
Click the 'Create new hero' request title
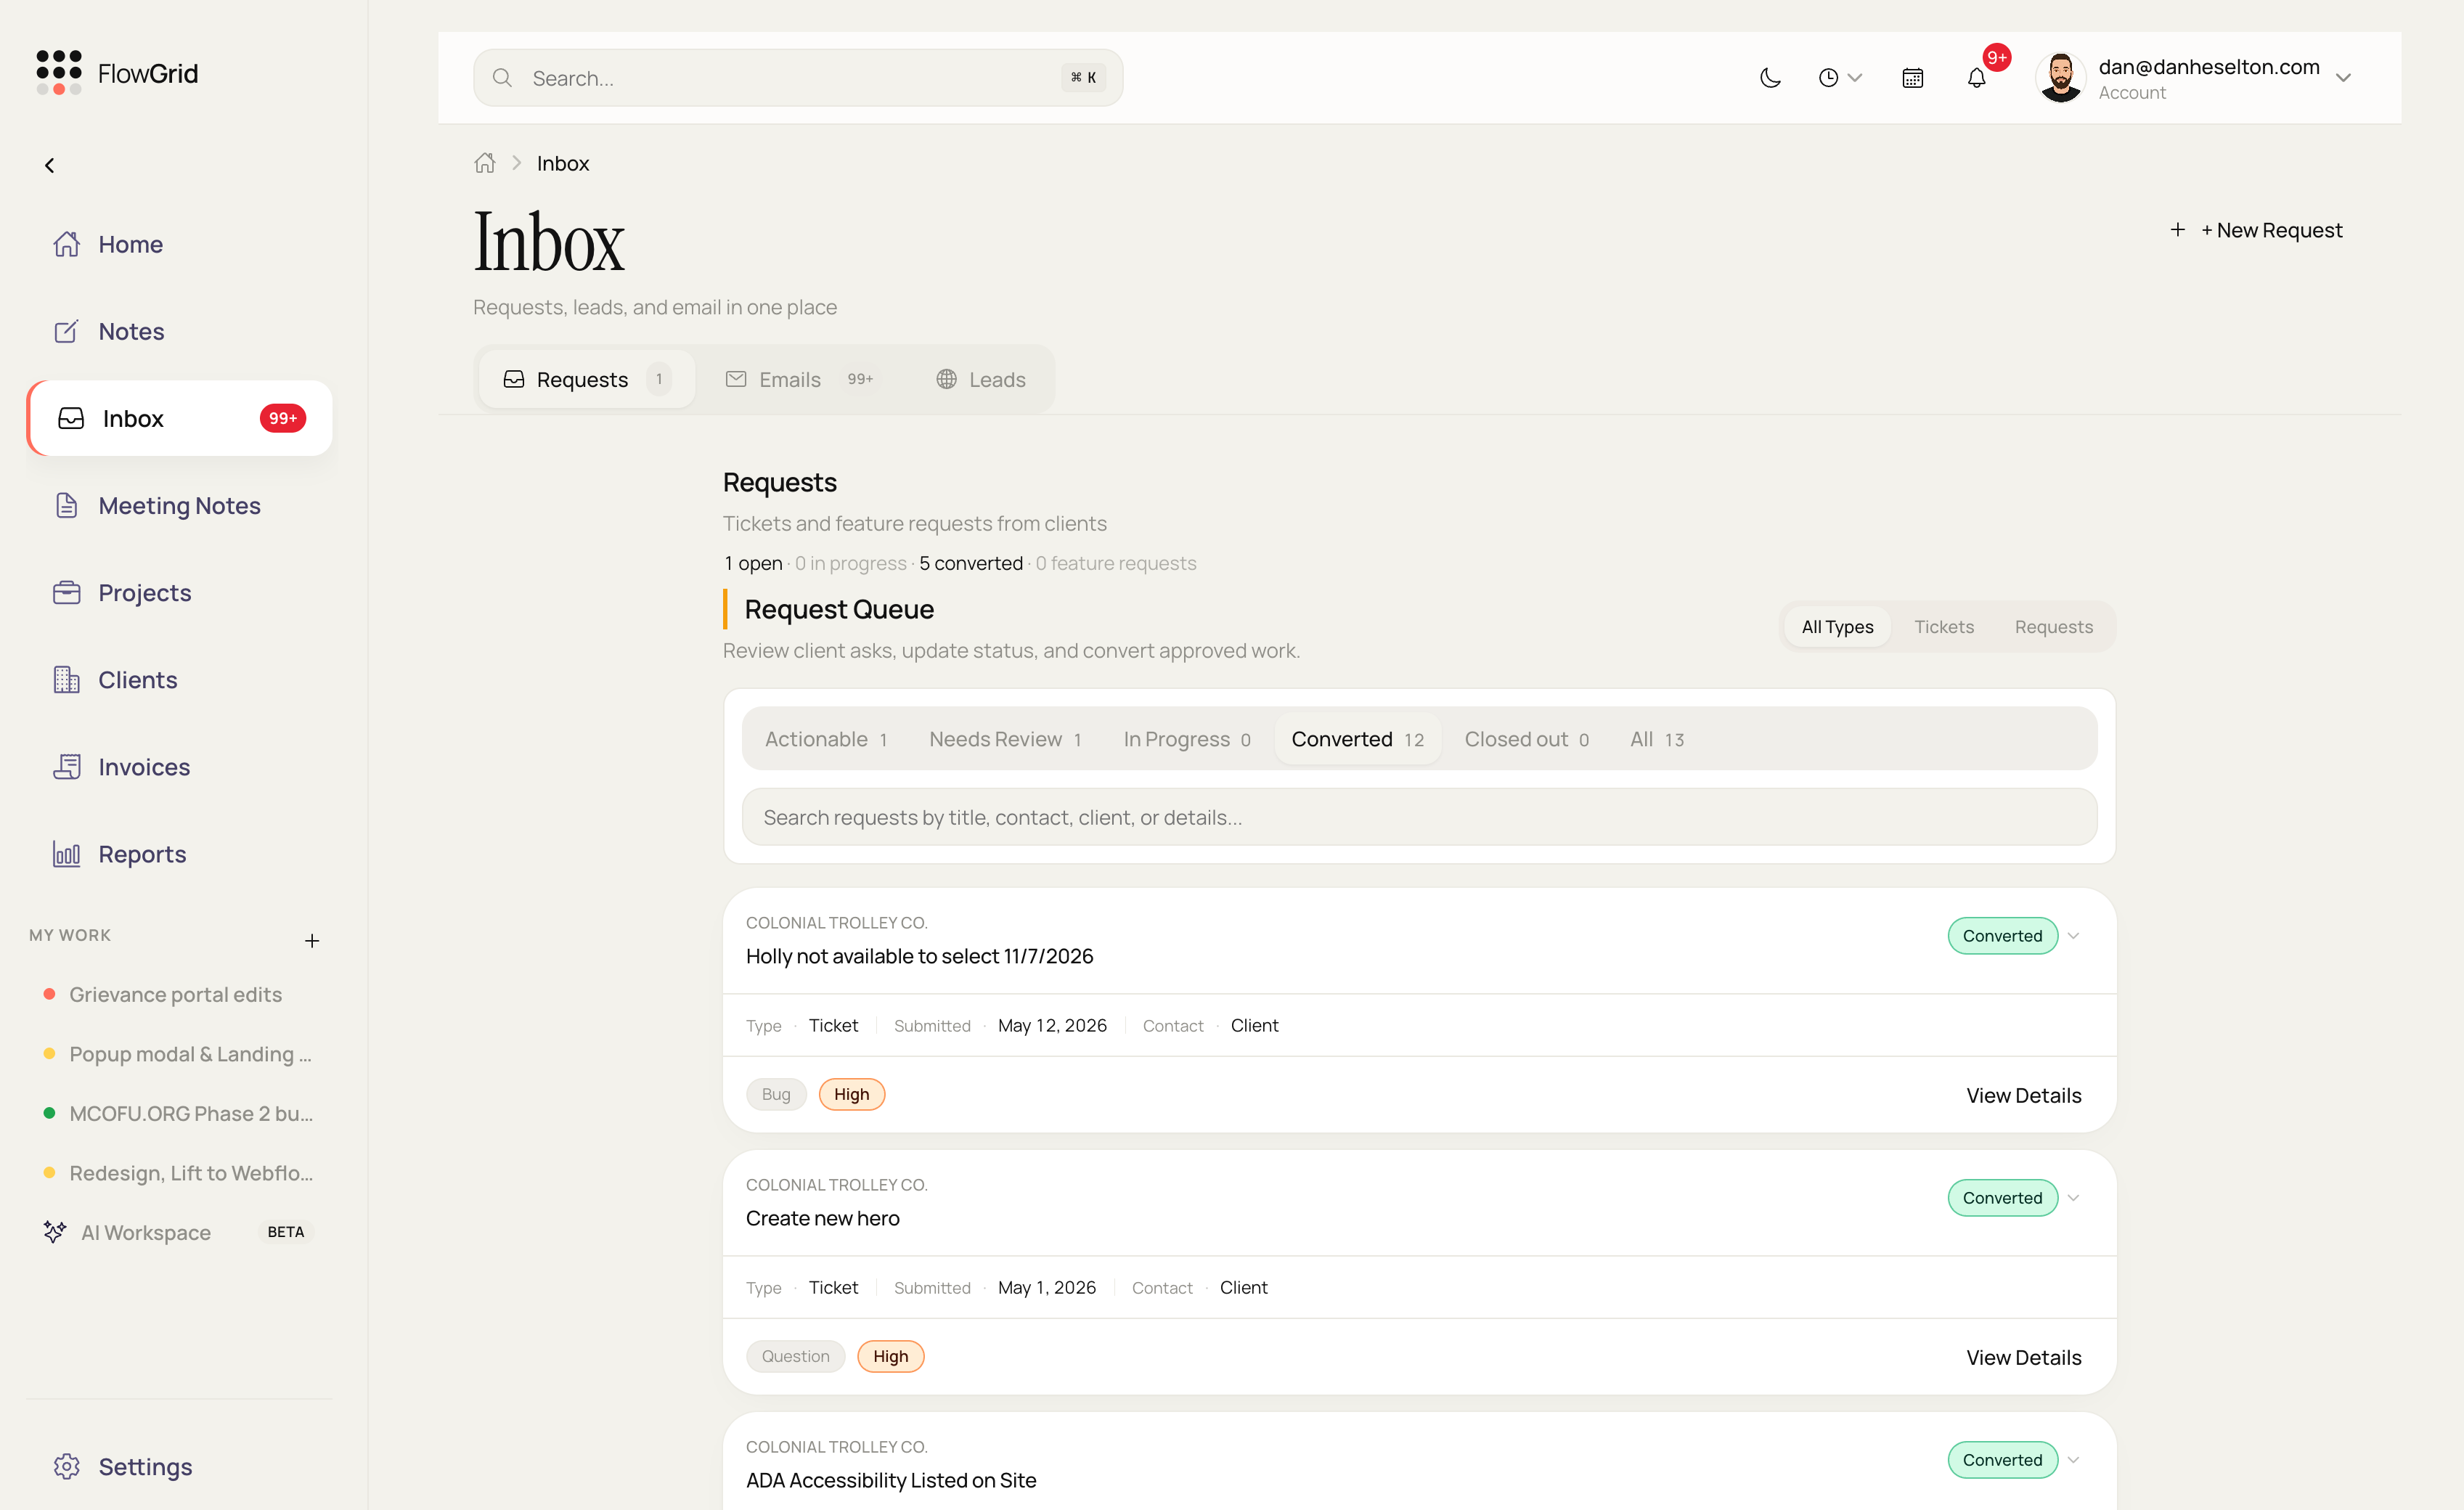click(x=823, y=1218)
